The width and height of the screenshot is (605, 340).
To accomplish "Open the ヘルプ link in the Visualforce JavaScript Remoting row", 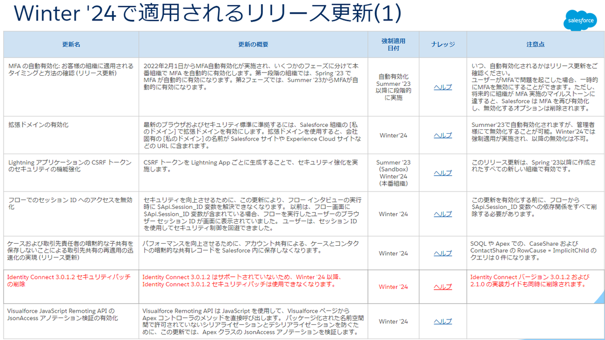I will point(443,321).
